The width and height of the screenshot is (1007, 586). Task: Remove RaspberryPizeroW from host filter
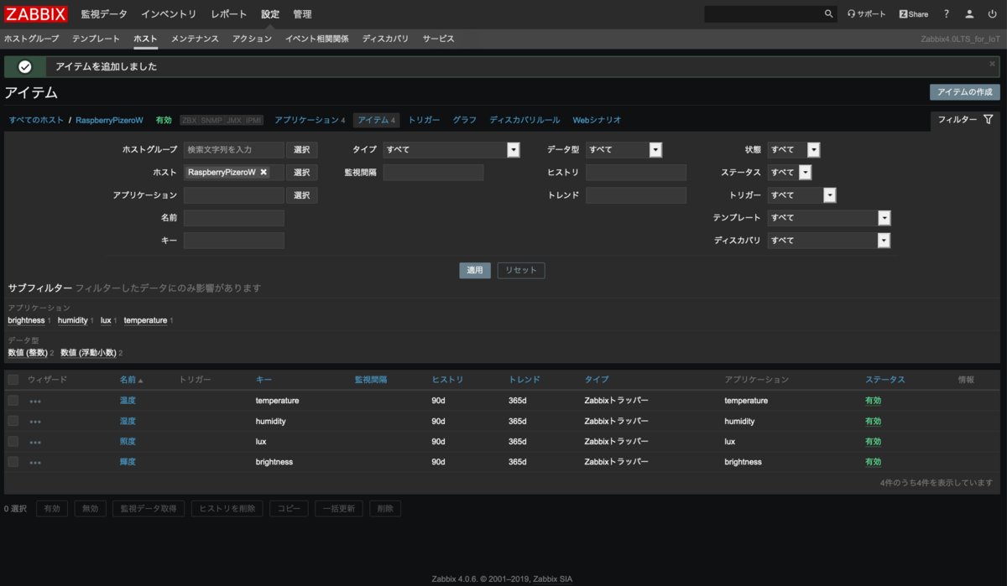263,172
